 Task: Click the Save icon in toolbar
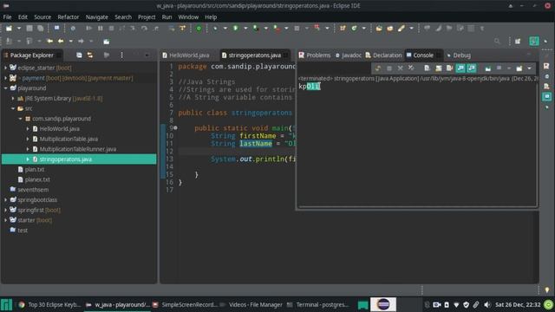pyautogui.click(x=29, y=29)
